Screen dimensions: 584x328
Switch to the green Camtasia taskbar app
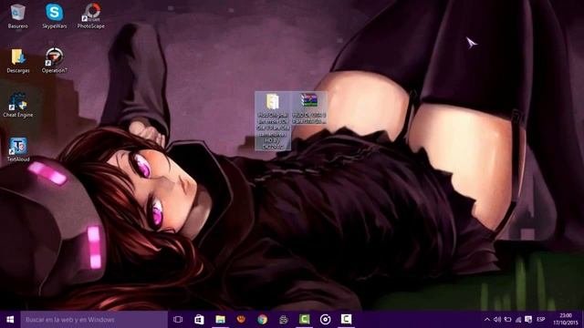point(304,320)
